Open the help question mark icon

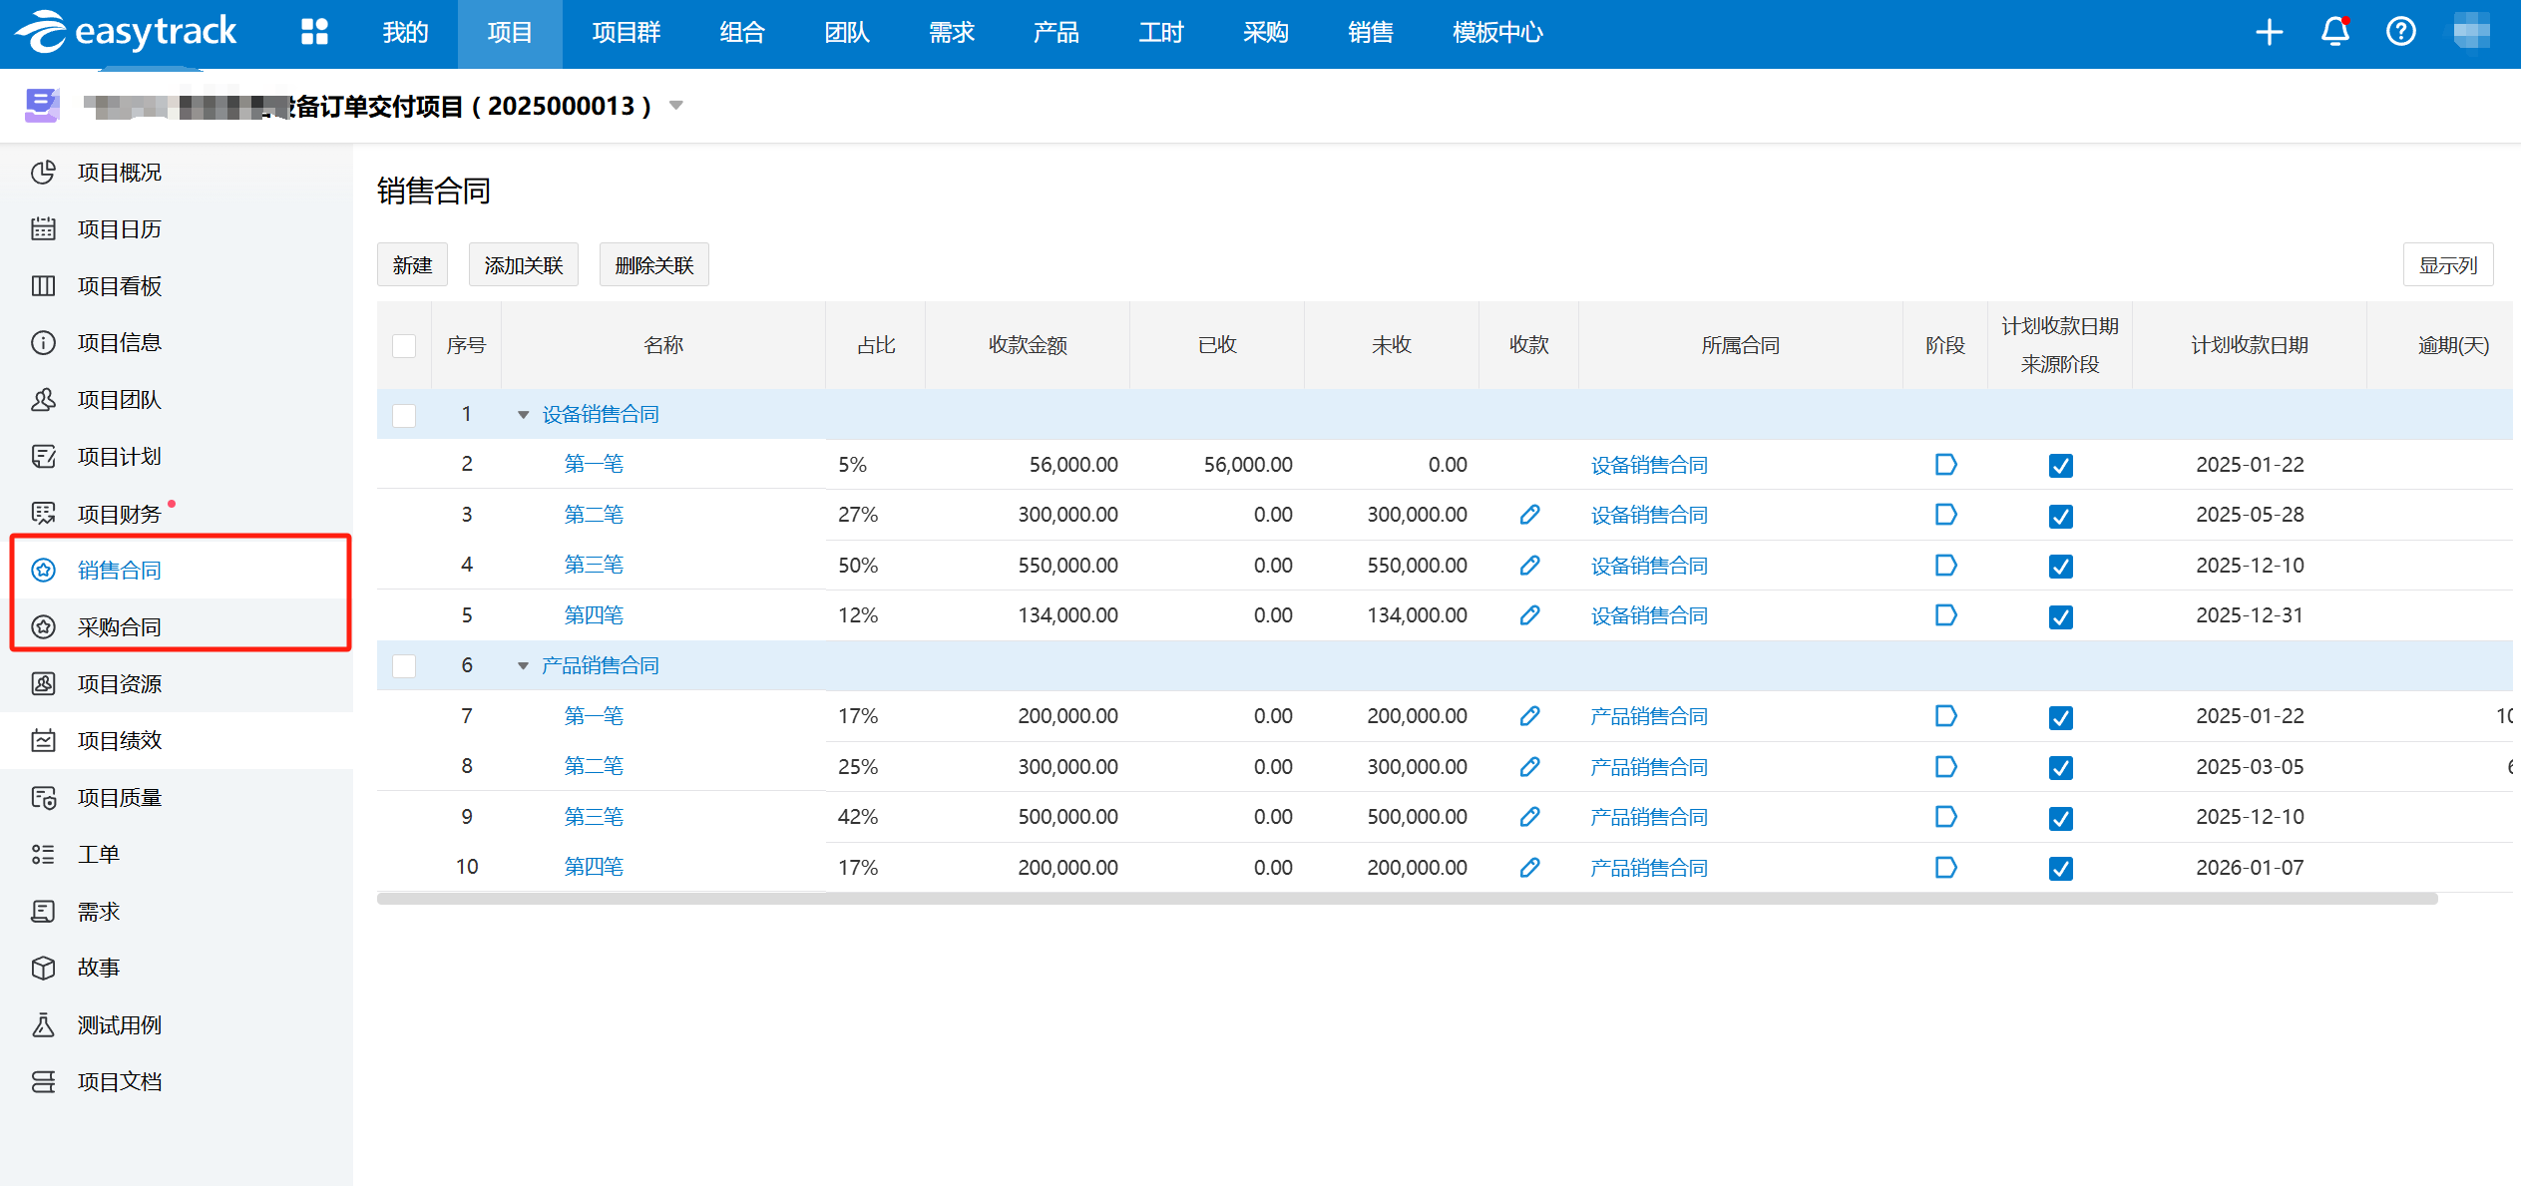click(x=2400, y=32)
